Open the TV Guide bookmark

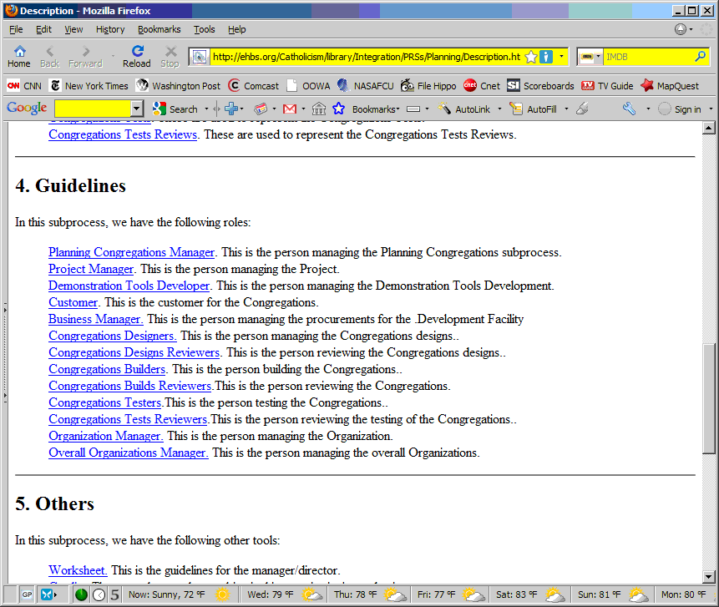607,86
